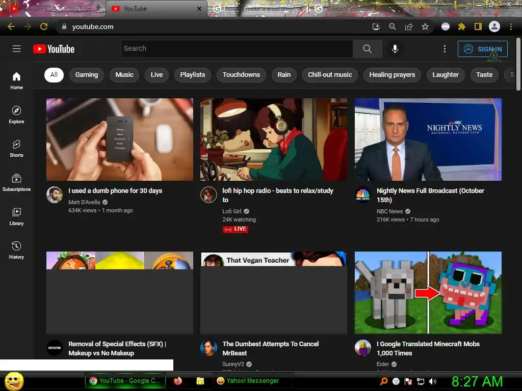Click the volume speaker tray icon
522x391 pixels.
[433, 381]
